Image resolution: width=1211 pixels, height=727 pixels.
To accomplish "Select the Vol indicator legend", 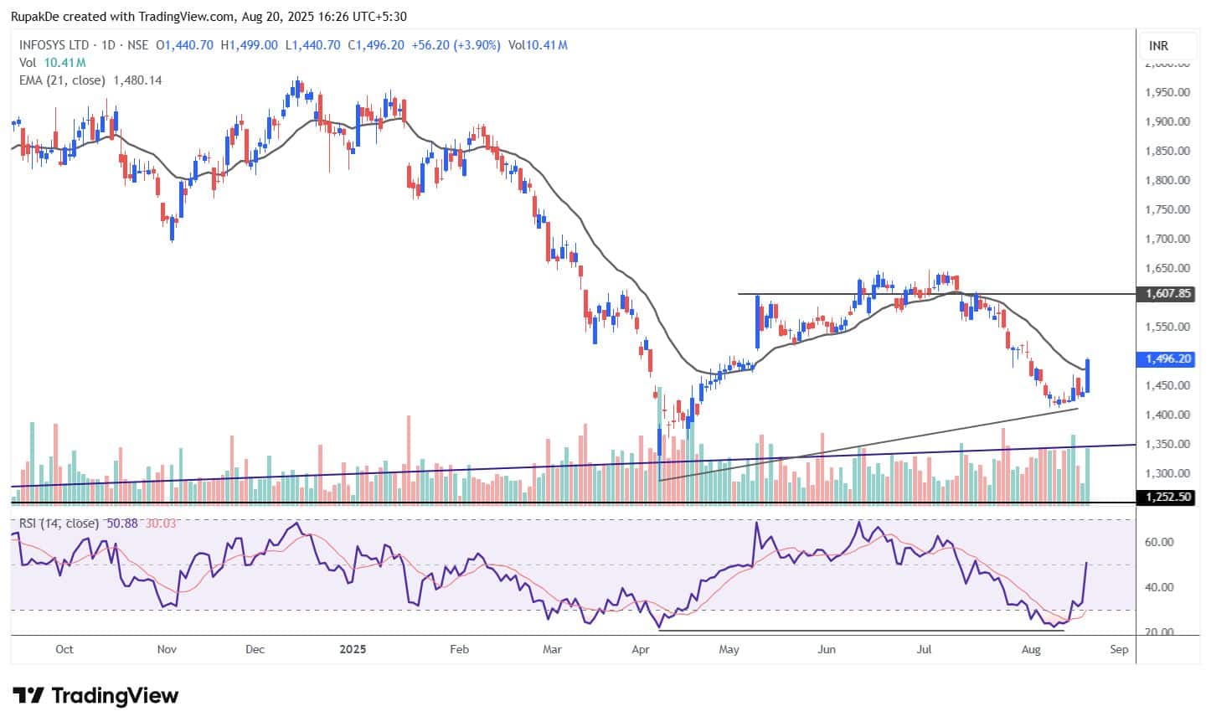I will click(27, 63).
